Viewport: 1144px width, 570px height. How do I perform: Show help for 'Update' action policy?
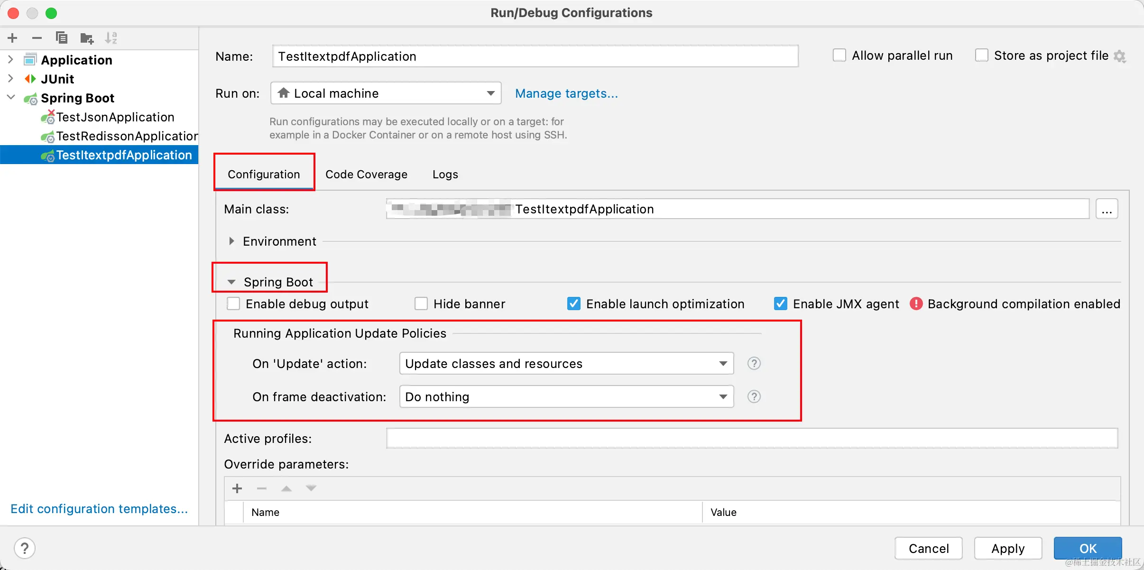click(x=754, y=363)
